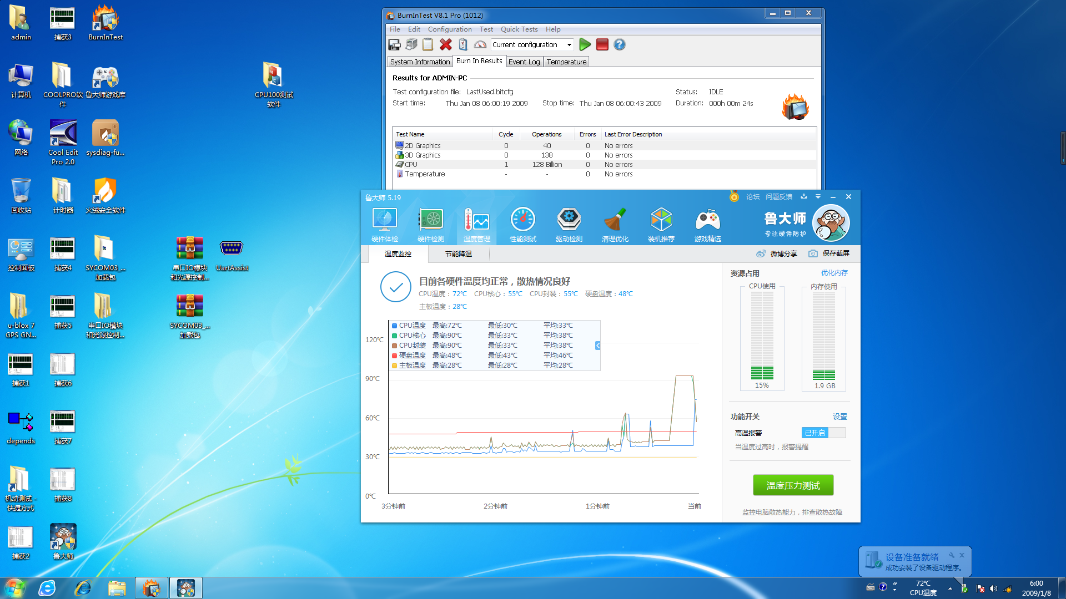Click the red X clear results icon

[x=445, y=44]
